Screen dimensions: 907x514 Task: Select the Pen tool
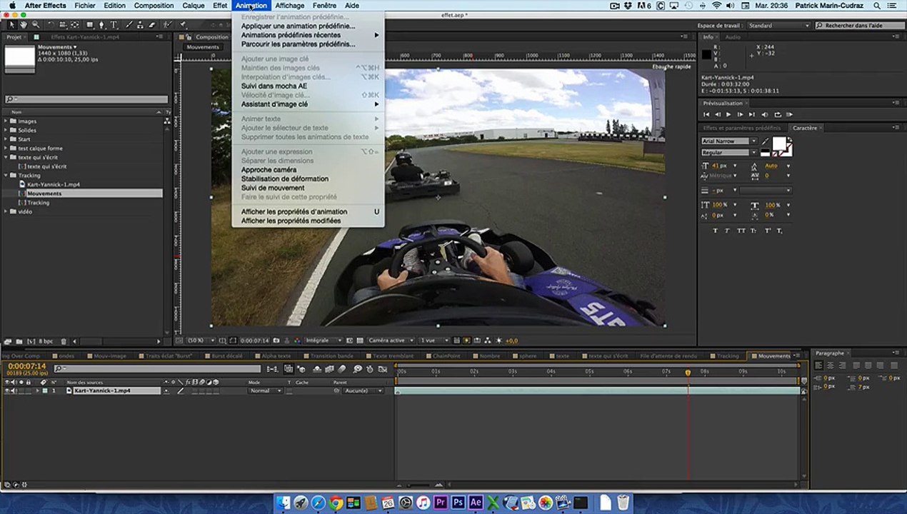(102, 25)
